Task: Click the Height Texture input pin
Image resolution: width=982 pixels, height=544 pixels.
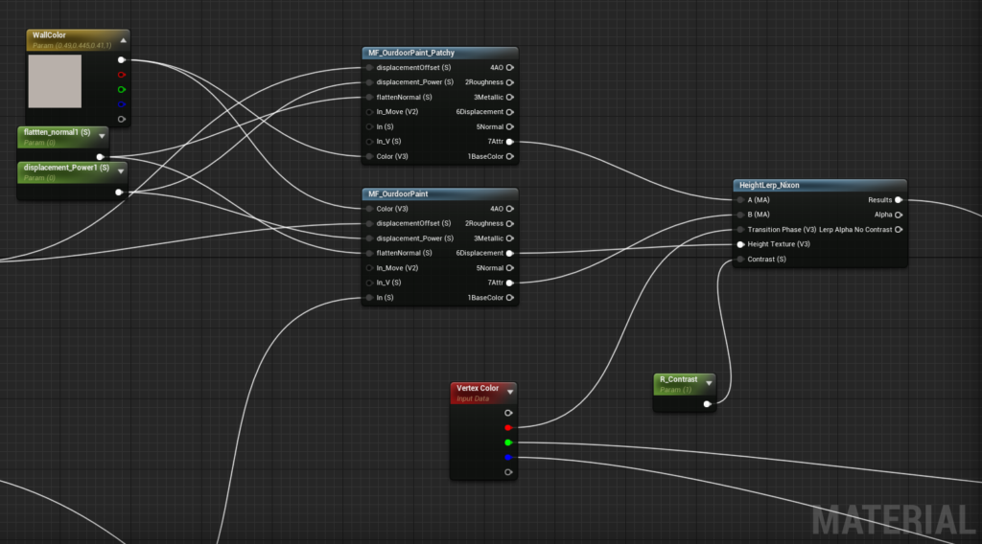Action: tap(740, 244)
